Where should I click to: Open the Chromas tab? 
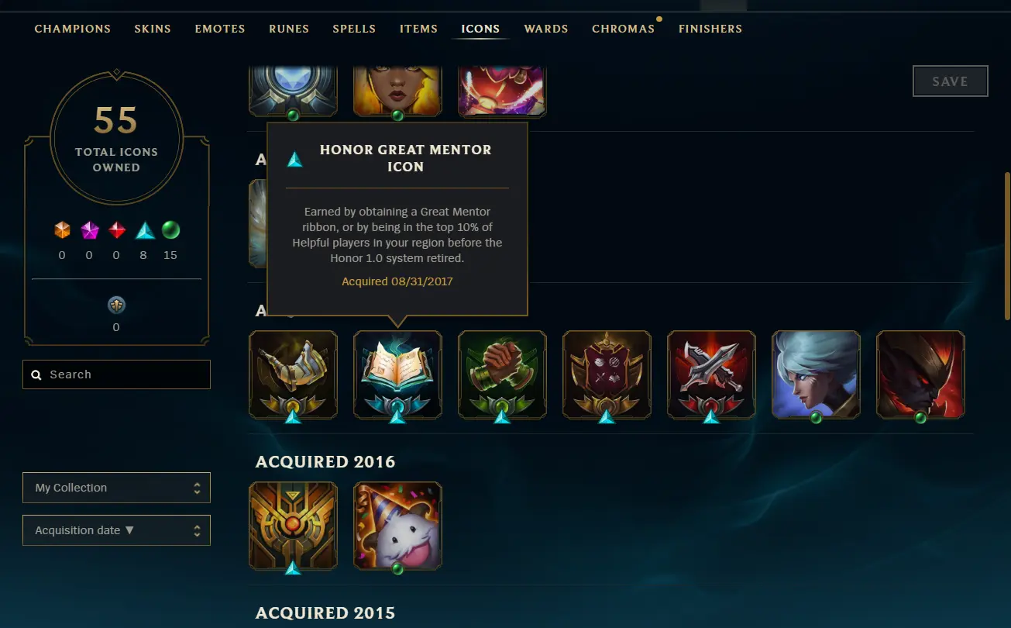pos(624,29)
